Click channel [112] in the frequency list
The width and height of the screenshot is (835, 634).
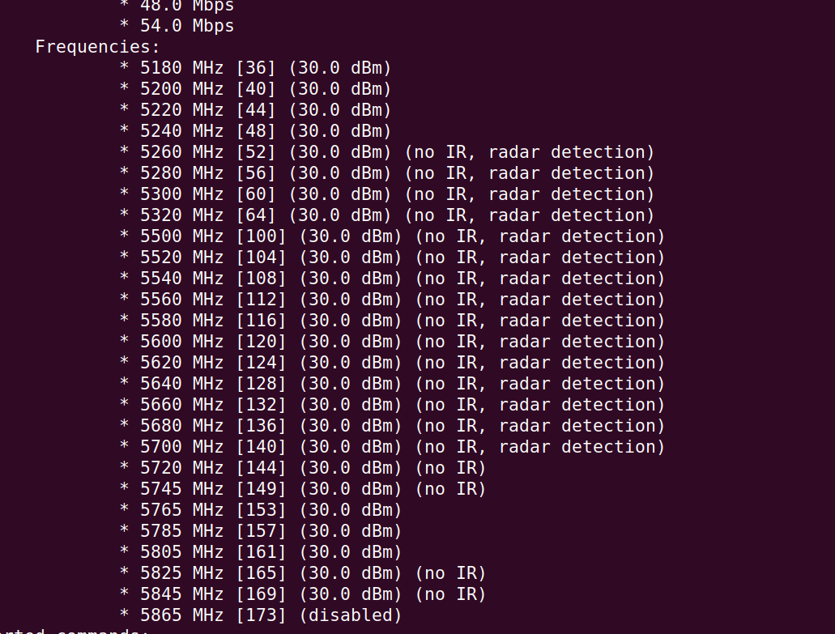tap(261, 300)
